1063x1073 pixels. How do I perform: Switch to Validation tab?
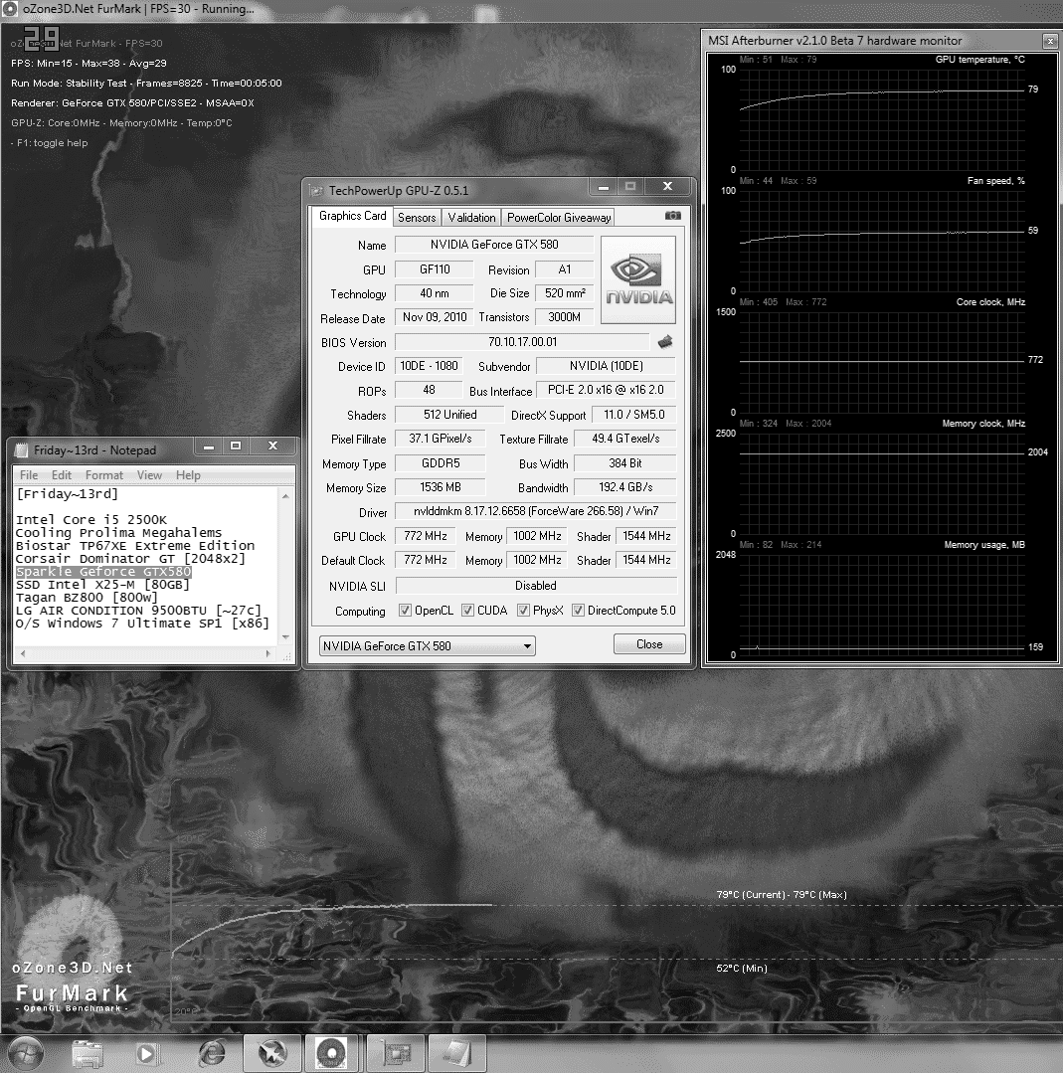pos(471,218)
